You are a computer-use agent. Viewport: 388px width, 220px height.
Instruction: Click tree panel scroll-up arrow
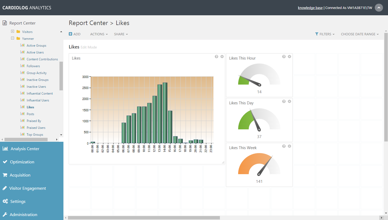coord(61,32)
